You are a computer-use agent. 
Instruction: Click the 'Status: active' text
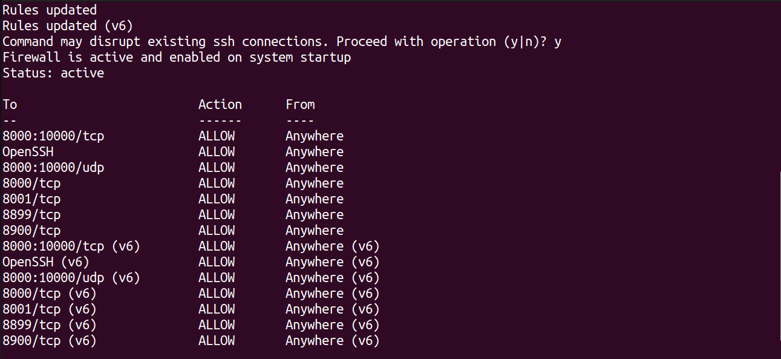pos(53,73)
